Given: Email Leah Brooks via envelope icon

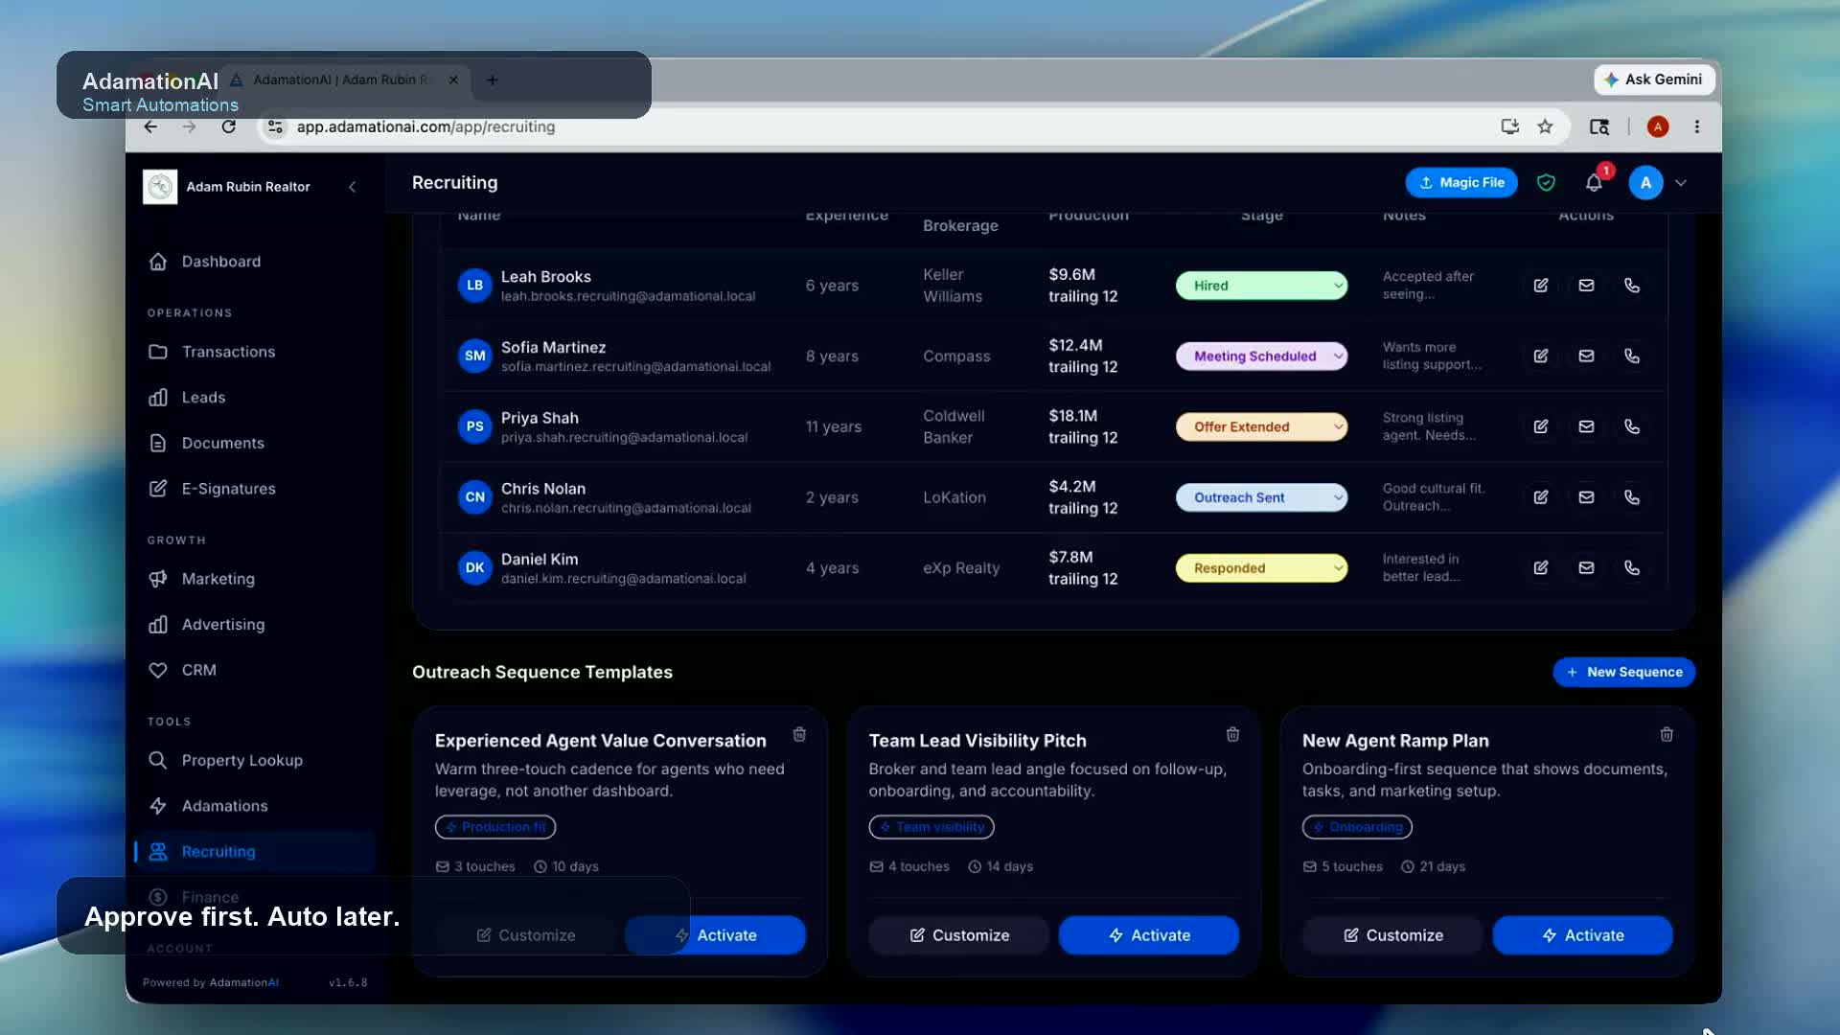Looking at the screenshot, I should [x=1586, y=286].
